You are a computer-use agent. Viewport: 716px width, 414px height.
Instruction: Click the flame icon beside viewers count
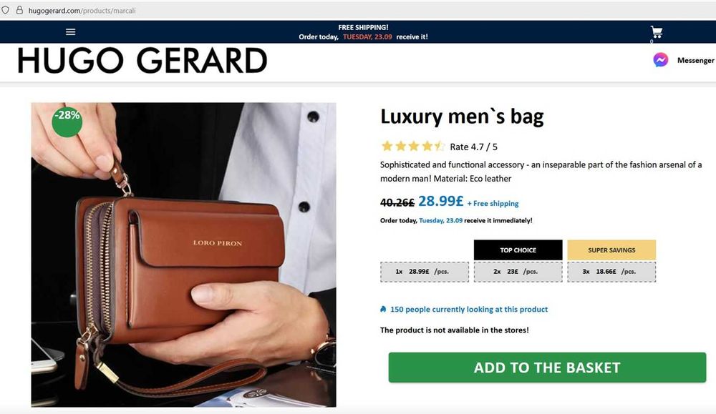tap(383, 309)
